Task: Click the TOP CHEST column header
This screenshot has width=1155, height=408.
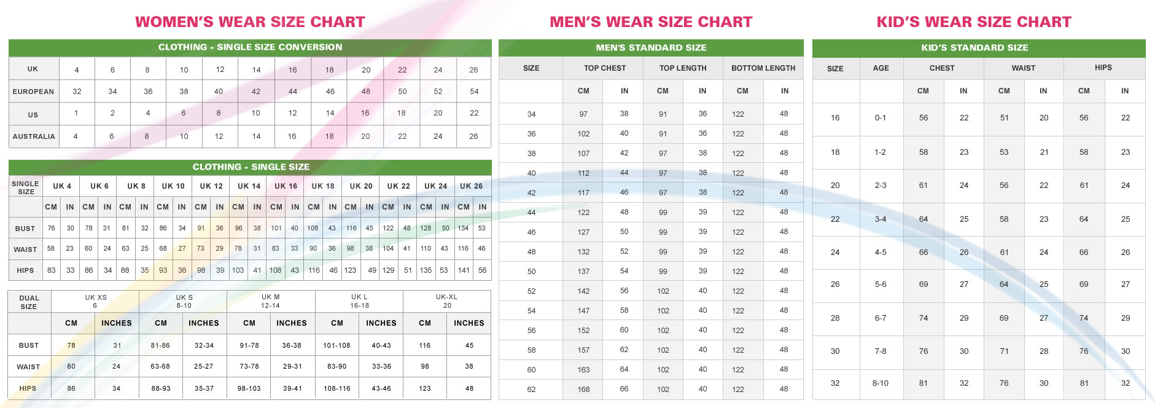Action: tap(605, 68)
